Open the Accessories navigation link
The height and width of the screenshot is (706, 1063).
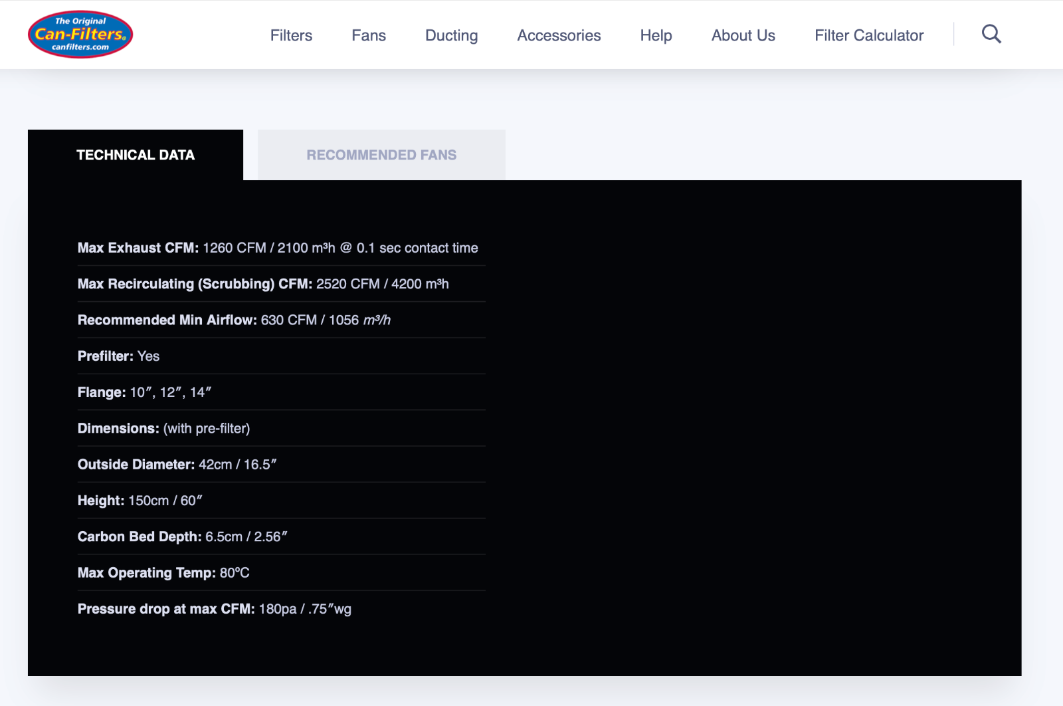pyautogui.click(x=559, y=35)
